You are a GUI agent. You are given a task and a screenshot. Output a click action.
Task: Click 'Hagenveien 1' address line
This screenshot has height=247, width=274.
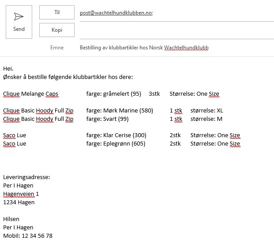pyautogui.click(x=21, y=194)
